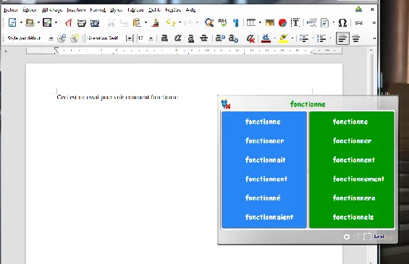409x264 pixels.
Task: Choose green suggestion 'fonctionnels'
Action: [x=353, y=217]
